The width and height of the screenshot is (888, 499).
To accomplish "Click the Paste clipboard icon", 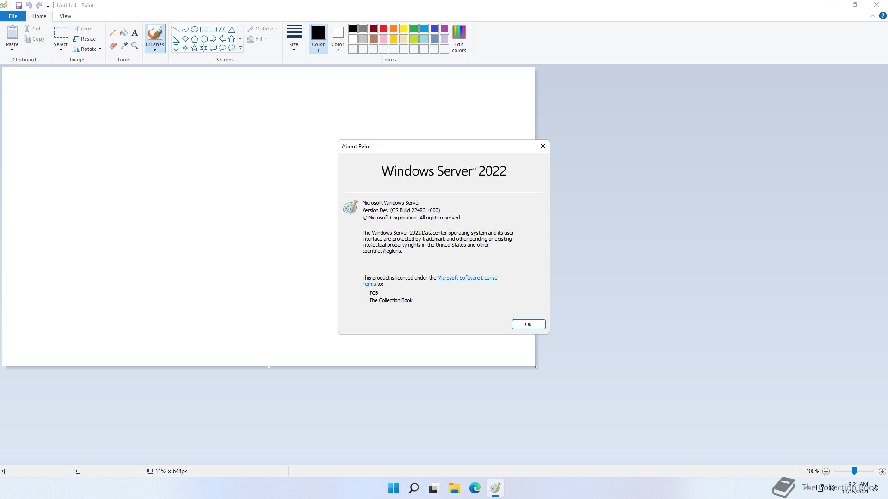I will point(12,32).
